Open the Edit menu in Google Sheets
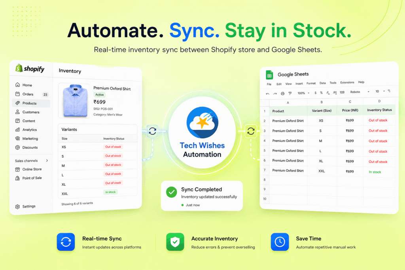The image size is (405, 270). [279, 84]
